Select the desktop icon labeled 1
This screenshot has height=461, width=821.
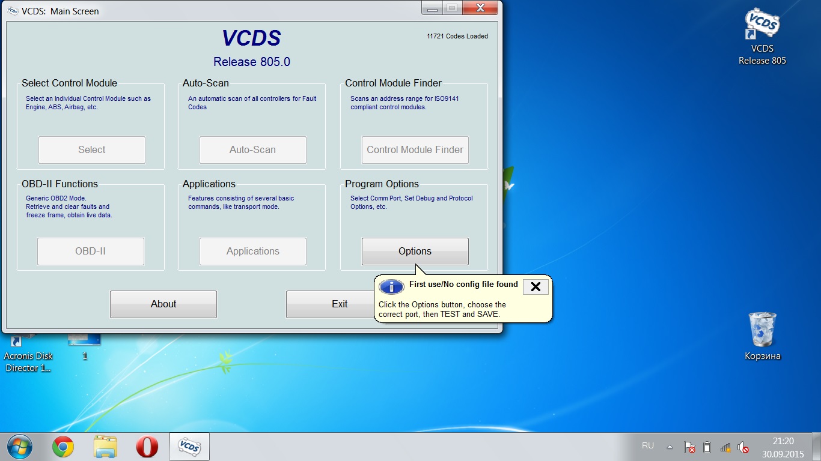pyautogui.click(x=85, y=348)
